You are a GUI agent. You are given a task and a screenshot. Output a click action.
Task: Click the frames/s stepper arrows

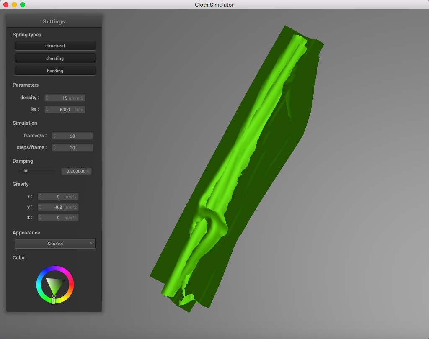pos(54,136)
